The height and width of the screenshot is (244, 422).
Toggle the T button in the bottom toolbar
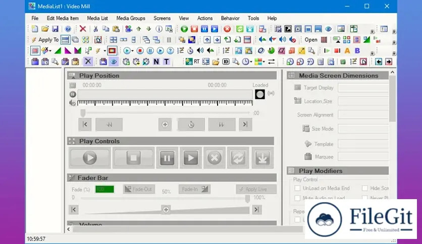click(166, 62)
